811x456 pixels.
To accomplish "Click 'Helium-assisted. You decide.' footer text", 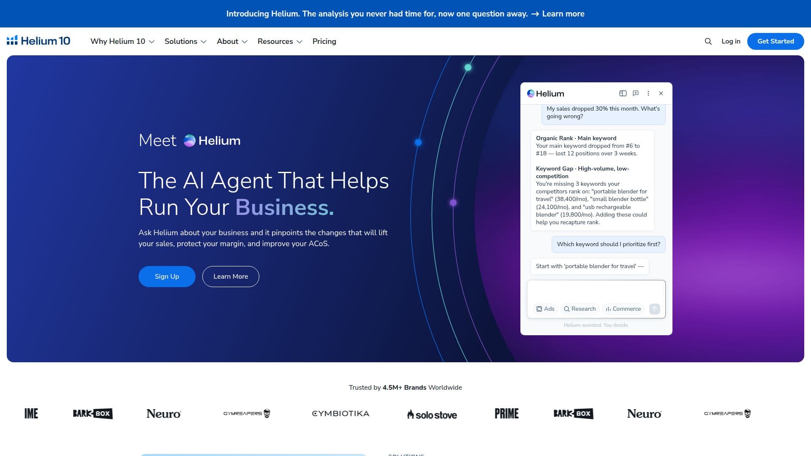I will 596,325.
